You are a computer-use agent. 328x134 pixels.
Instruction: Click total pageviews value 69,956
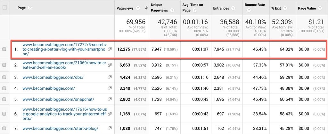(136, 22)
